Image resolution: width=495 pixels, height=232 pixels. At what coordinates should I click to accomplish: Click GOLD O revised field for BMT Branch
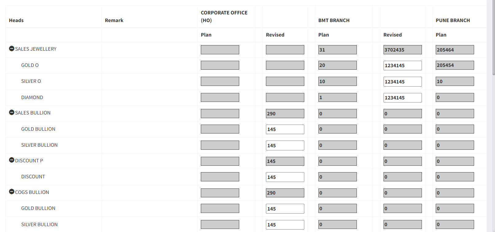click(402, 65)
